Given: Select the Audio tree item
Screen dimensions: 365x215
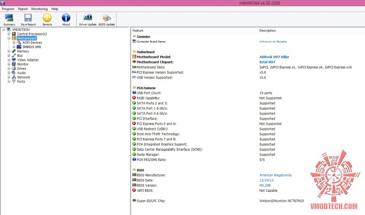Looking at the screenshot, I should point(21,73).
